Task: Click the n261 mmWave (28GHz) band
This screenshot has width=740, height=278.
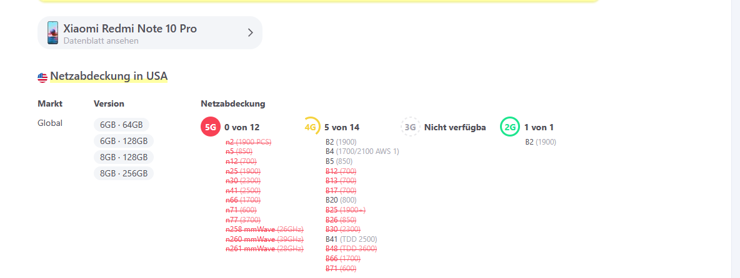Action: pyautogui.click(x=265, y=249)
